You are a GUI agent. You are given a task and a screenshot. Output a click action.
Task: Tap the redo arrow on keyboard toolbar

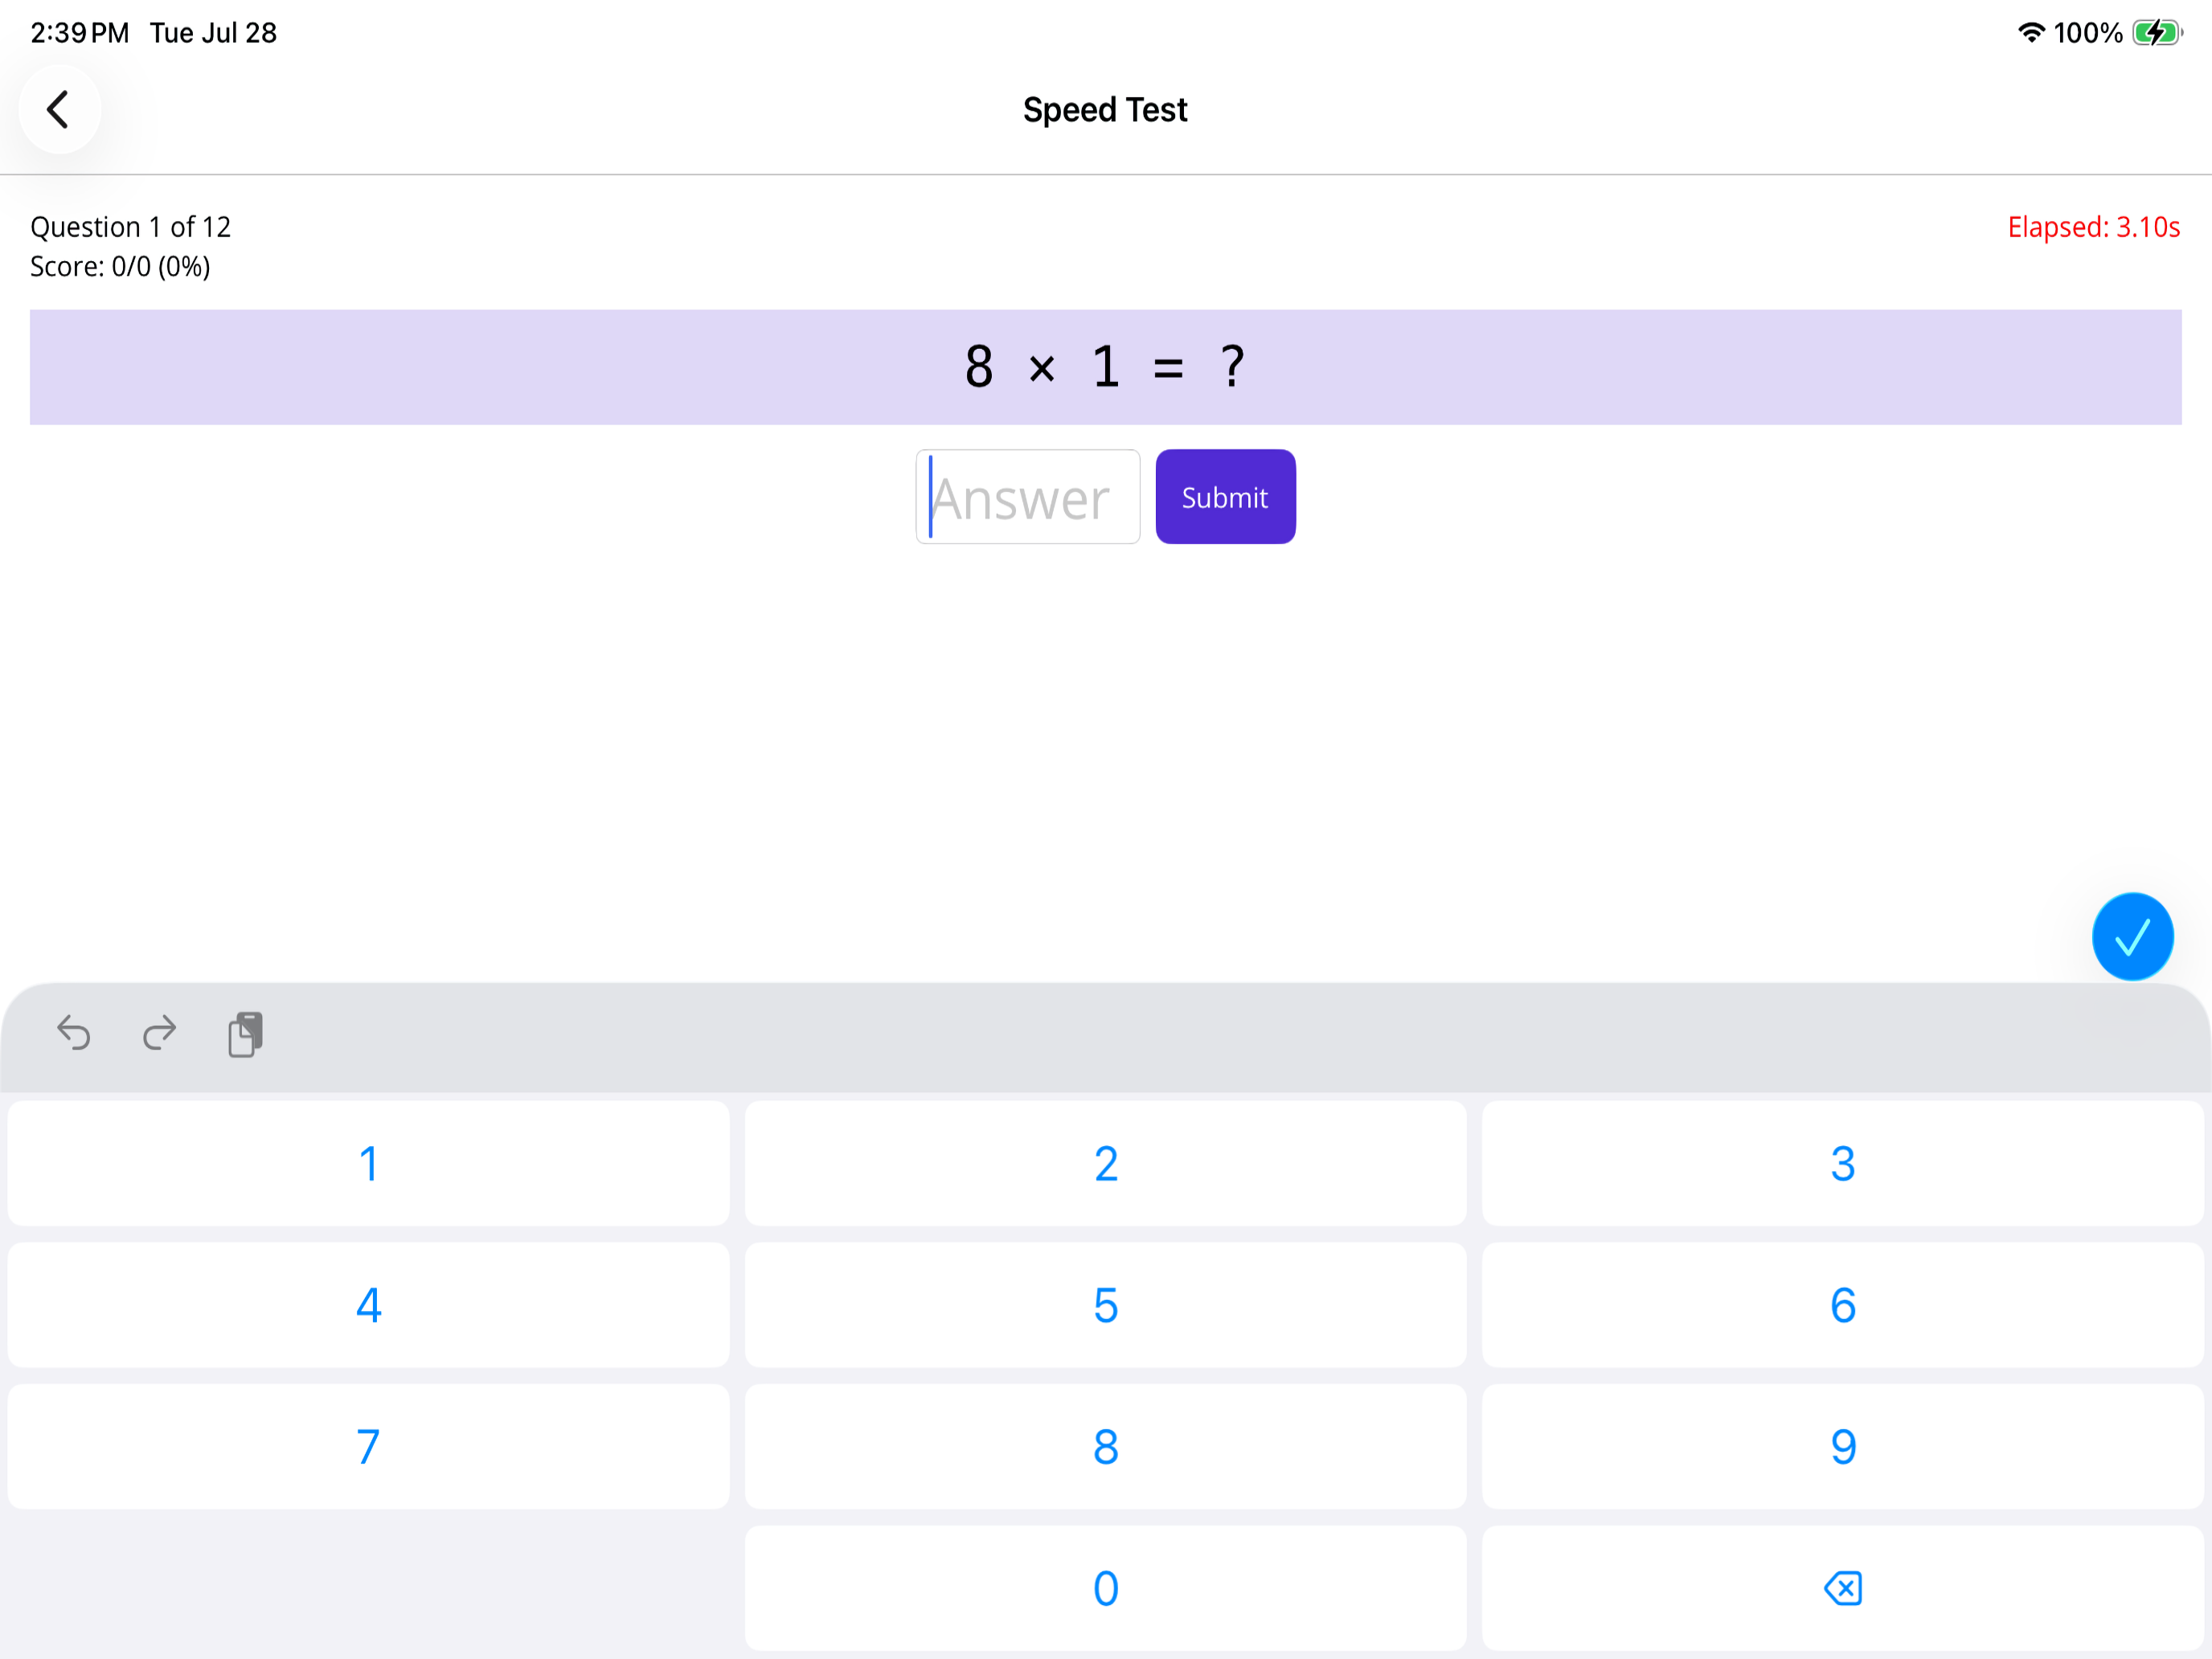159,1033
